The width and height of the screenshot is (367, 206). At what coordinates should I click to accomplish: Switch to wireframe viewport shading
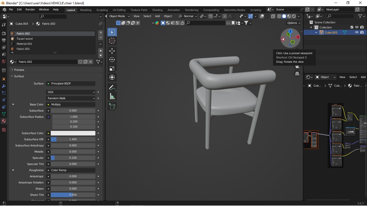(279, 16)
